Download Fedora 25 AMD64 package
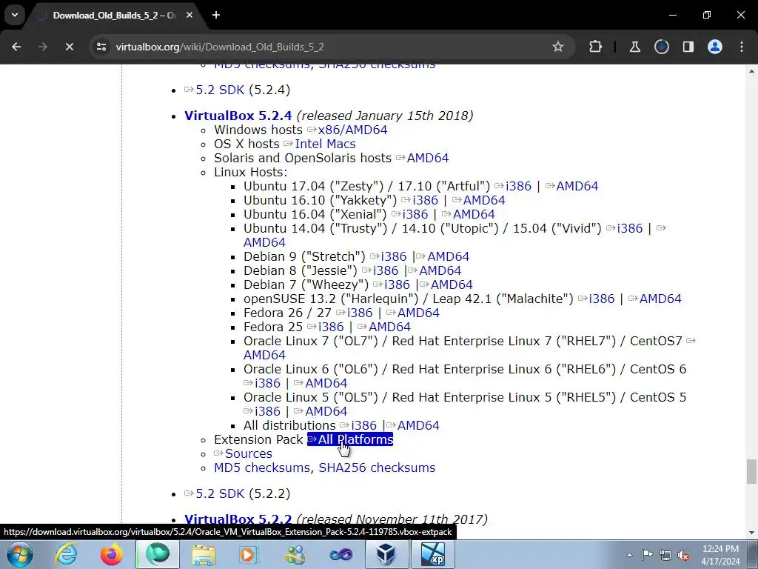The image size is (758, 569). 389,327
